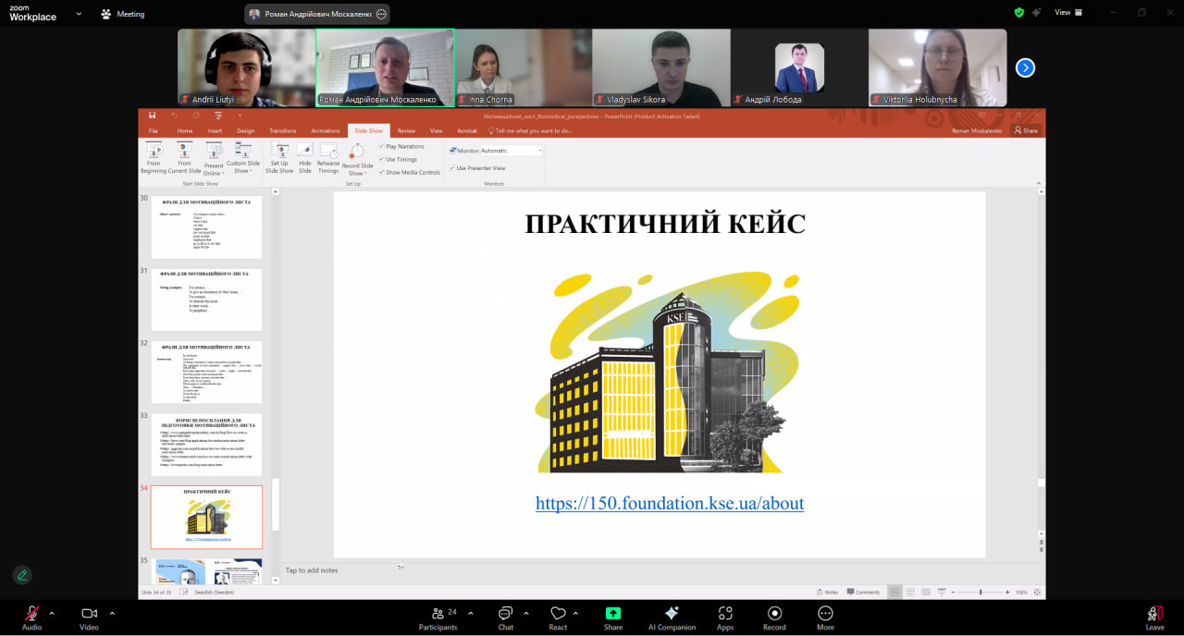The width and height of the screenshot is (1184, 636).
Task: Switch to the Acrobat ribbon tab
Action: click(x=467, y=130)
